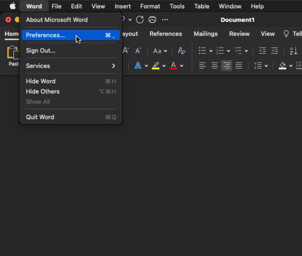The image size is (302, 256).
Task: Open the Help menu
Action: click(257, 6)
